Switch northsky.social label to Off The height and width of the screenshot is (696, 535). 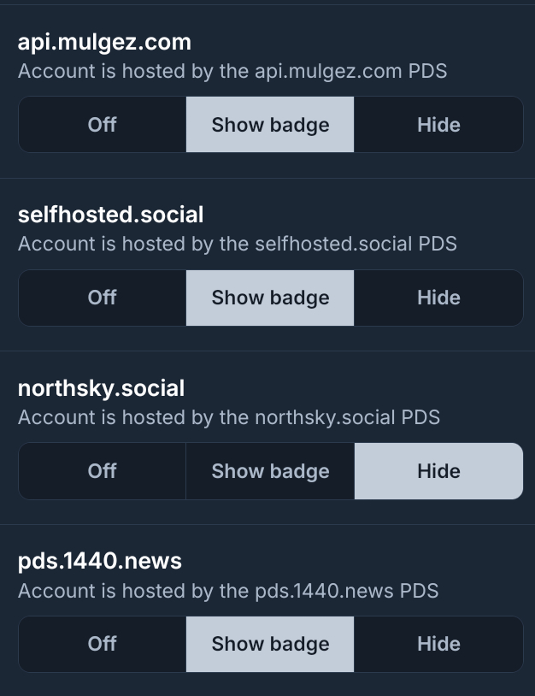point(102,471)
